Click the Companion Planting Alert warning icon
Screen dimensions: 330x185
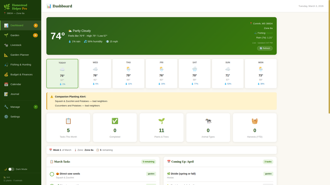click(x=52, y=97)
